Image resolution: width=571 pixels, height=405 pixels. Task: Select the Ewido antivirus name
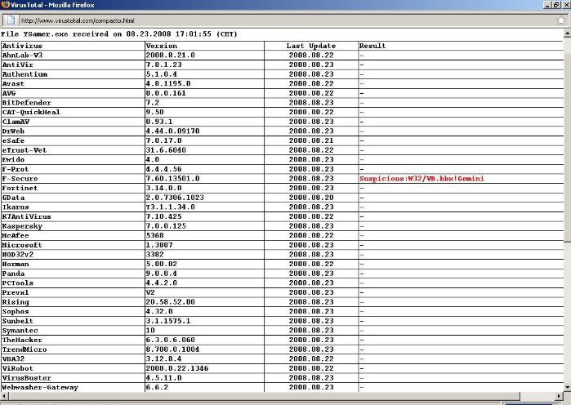click(x=13, y=159)
